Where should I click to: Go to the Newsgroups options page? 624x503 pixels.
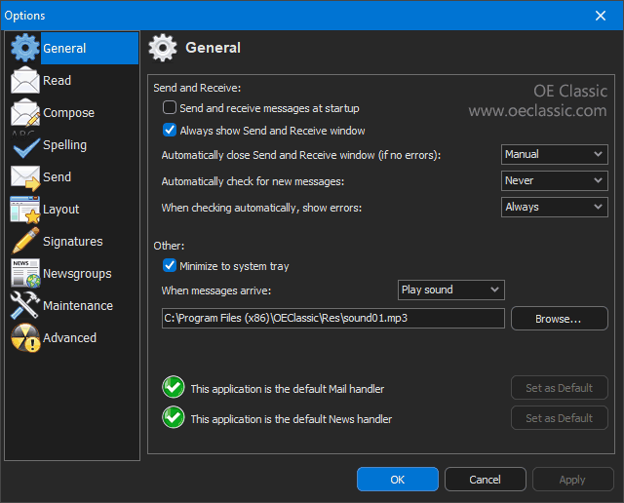(77, 274)
